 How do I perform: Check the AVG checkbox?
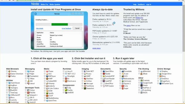click(120, 76)
